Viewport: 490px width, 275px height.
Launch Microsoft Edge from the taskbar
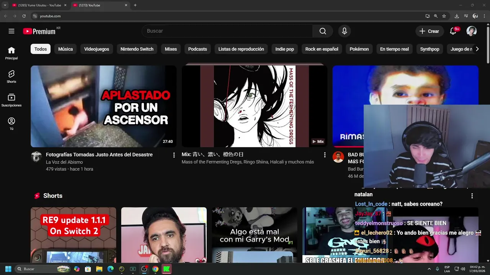[110, 269]
